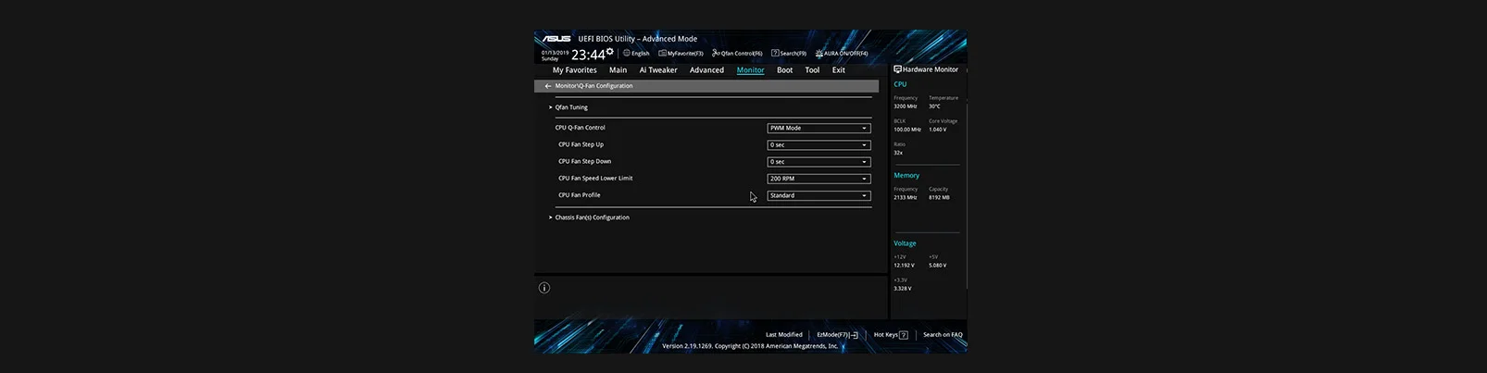
Task: Click the 3.328 V reading
Action: click(903, 289)
